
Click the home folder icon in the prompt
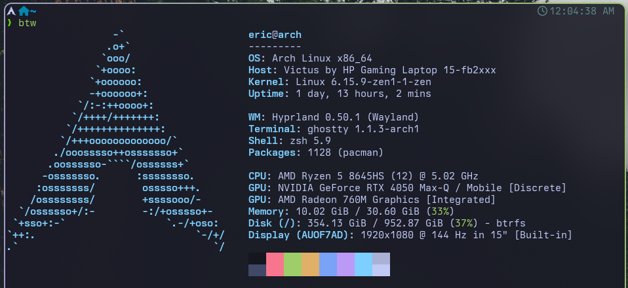click(x=24, y=10)
